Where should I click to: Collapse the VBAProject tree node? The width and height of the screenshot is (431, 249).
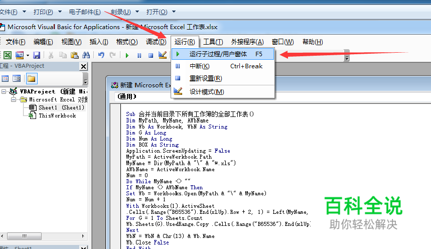[4, 92]
